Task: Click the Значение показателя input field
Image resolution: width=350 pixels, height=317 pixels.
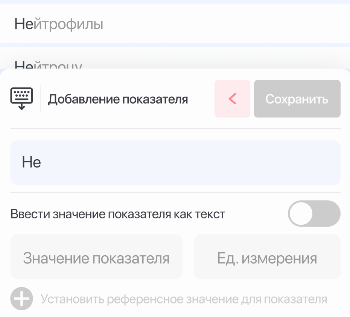Action: point(96,258)
